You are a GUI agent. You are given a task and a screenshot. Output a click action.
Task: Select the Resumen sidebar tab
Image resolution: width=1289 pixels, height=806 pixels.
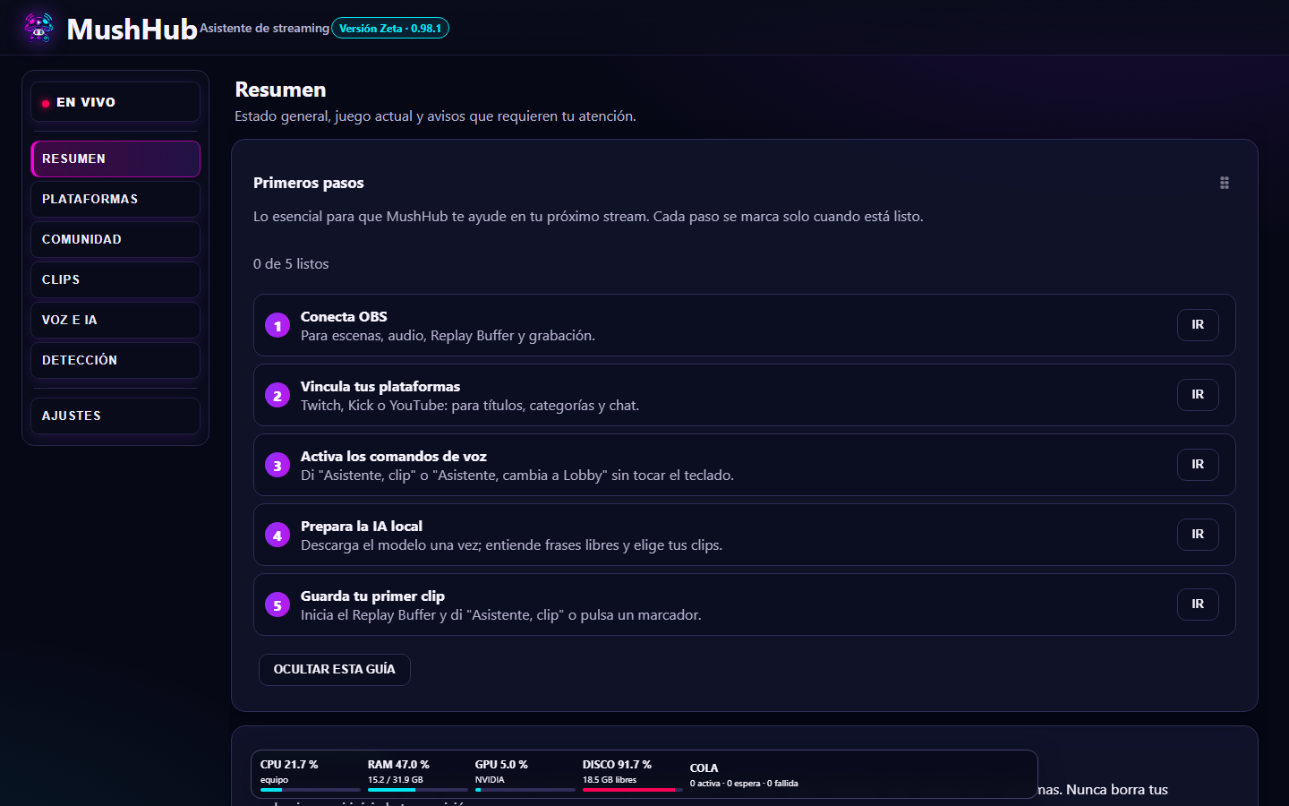coord(115,159)
